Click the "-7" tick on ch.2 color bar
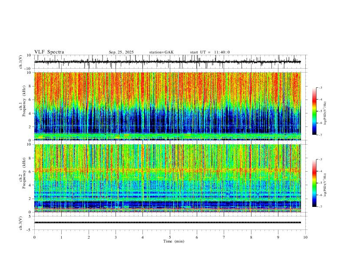 321,207
